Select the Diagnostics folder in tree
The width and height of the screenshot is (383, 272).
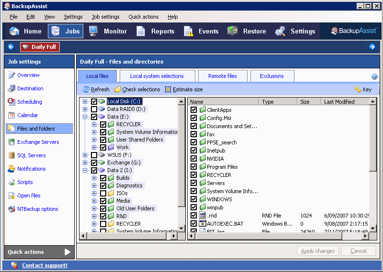129,185
